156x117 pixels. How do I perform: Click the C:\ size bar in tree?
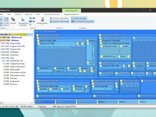coord(16,34)
